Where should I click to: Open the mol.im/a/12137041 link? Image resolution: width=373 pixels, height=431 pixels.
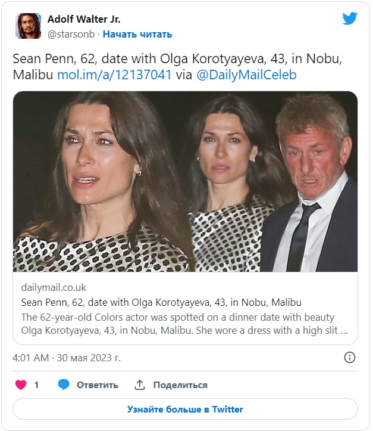point(115,75)
